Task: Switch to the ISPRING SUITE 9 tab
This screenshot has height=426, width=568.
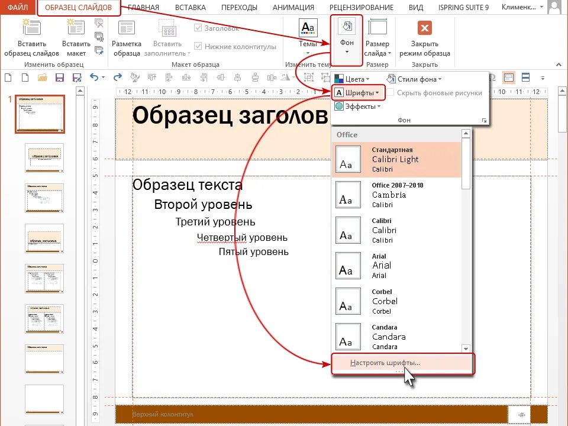Action: (x=463, y=7)
